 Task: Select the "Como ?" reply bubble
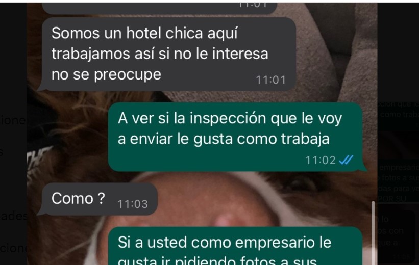point(100,199)
